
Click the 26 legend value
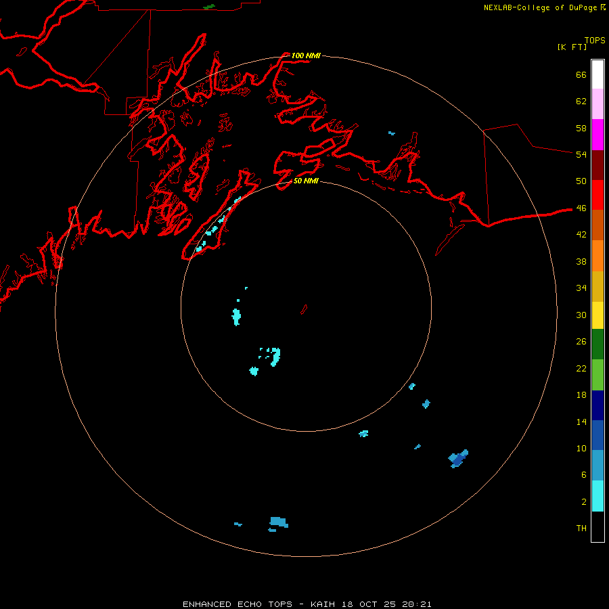point(581,342)
